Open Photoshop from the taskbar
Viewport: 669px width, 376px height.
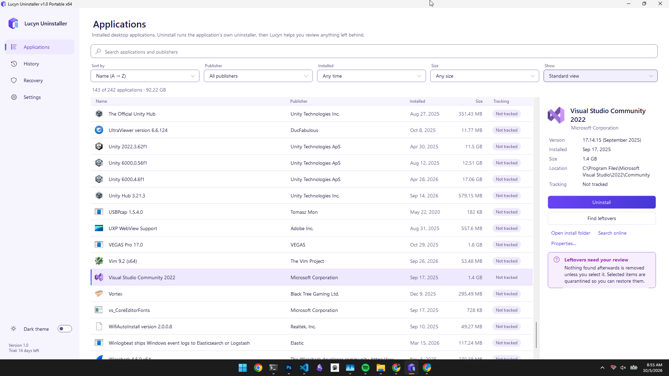click(289, 368)
